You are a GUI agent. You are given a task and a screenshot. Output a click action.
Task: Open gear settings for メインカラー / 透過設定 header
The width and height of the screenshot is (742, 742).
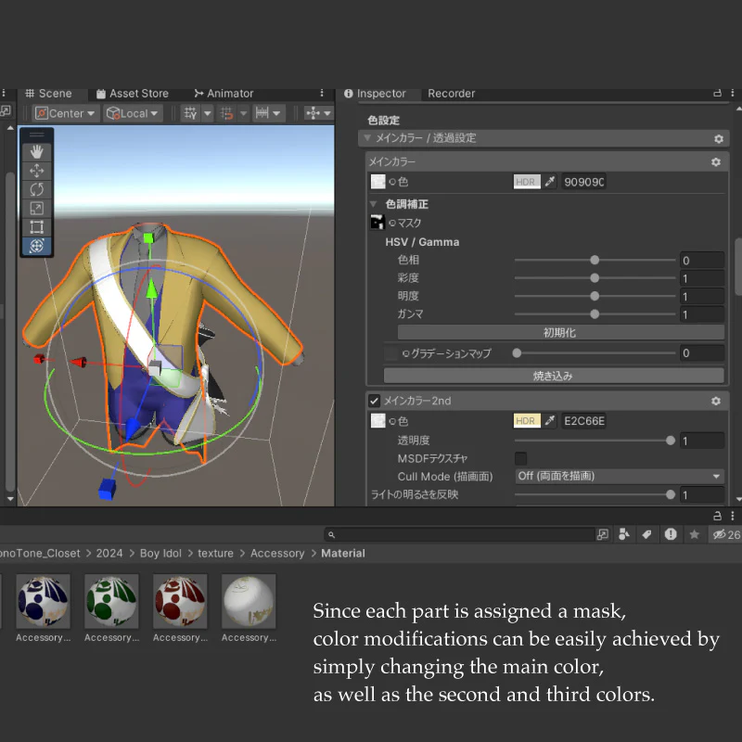(x=718, y=138)
